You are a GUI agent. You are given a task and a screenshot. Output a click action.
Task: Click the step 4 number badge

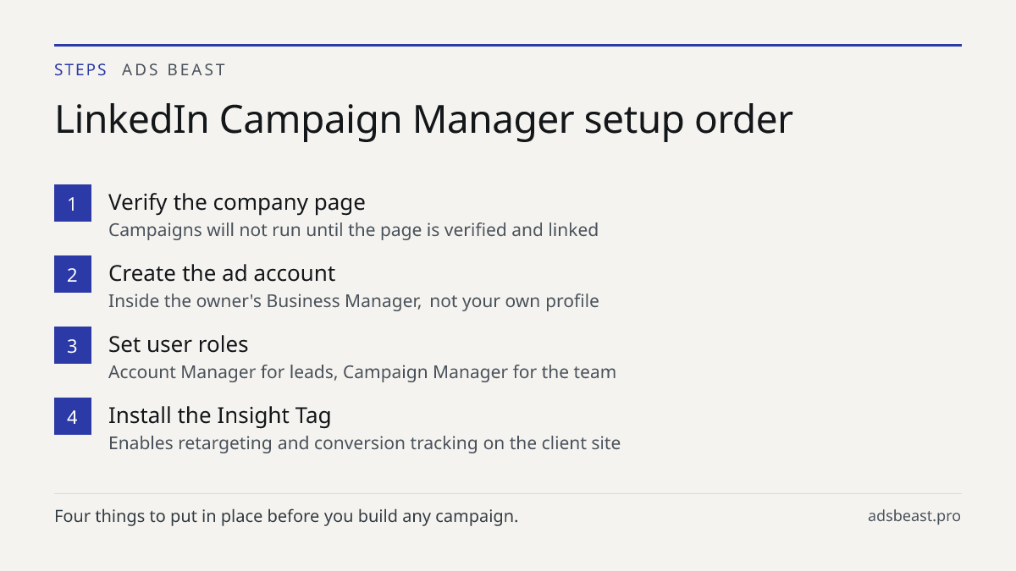(x=73, y=416)
